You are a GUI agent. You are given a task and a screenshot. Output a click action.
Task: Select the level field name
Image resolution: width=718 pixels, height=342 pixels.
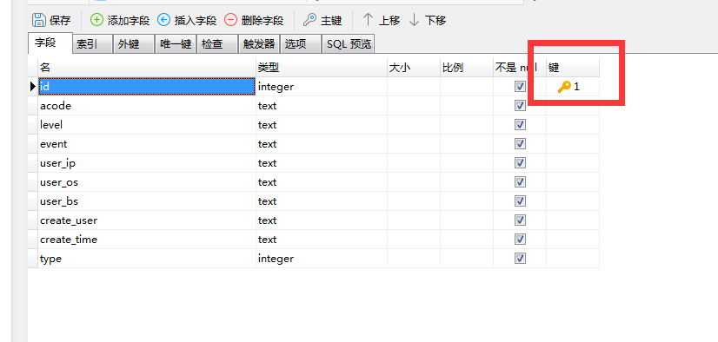[147, 125]
